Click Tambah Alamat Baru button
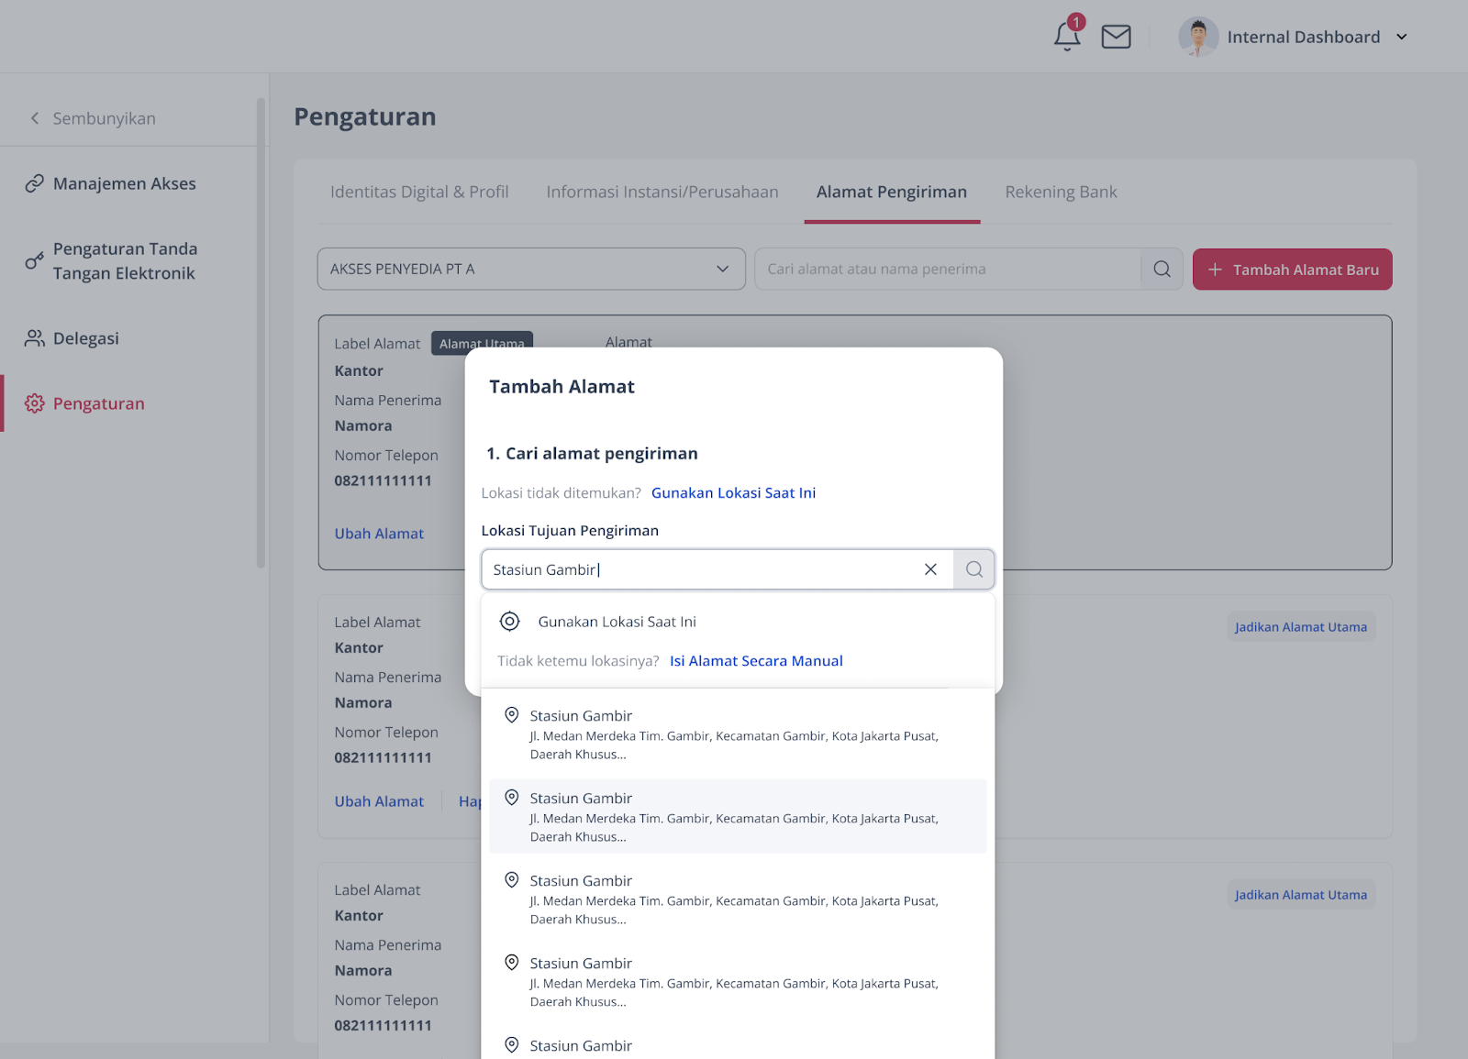Image resolution: width=1468 pixels, height=1059 pixels. [x=1292, y=270]
